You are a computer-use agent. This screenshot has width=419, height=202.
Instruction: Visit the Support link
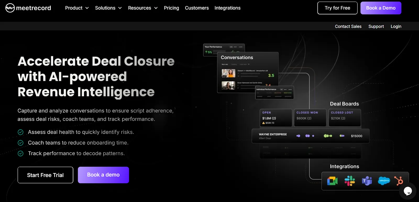[x=376, y=26]
